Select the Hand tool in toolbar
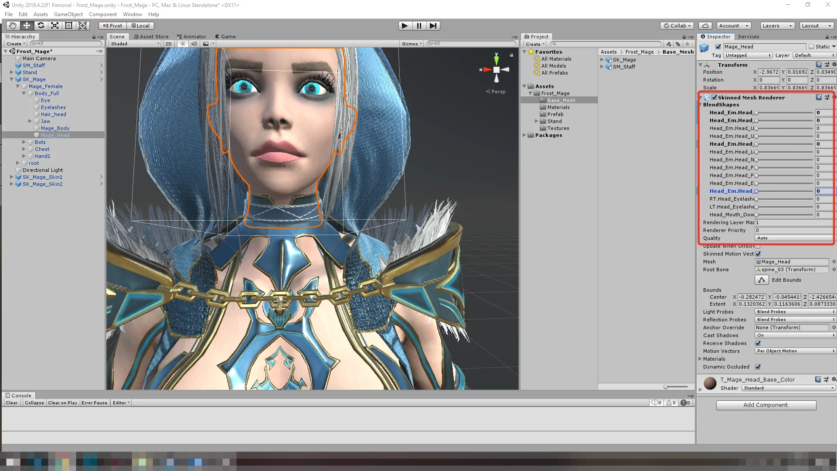Image resolution: width=837 pixels, height=471 pixels. pyautogui.click(x=13, y=26)
